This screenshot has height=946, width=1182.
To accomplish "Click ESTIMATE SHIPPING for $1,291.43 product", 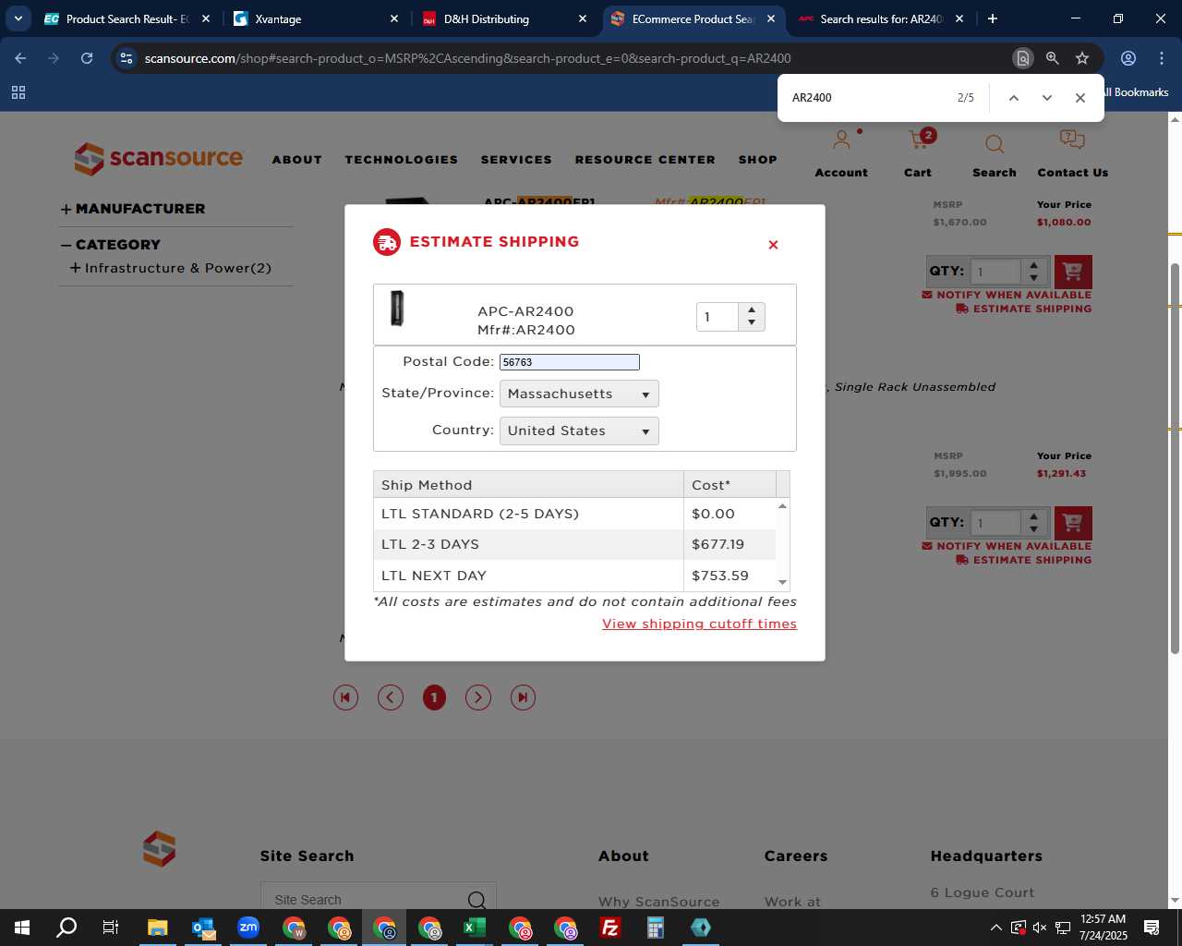I will point(1024,560).
